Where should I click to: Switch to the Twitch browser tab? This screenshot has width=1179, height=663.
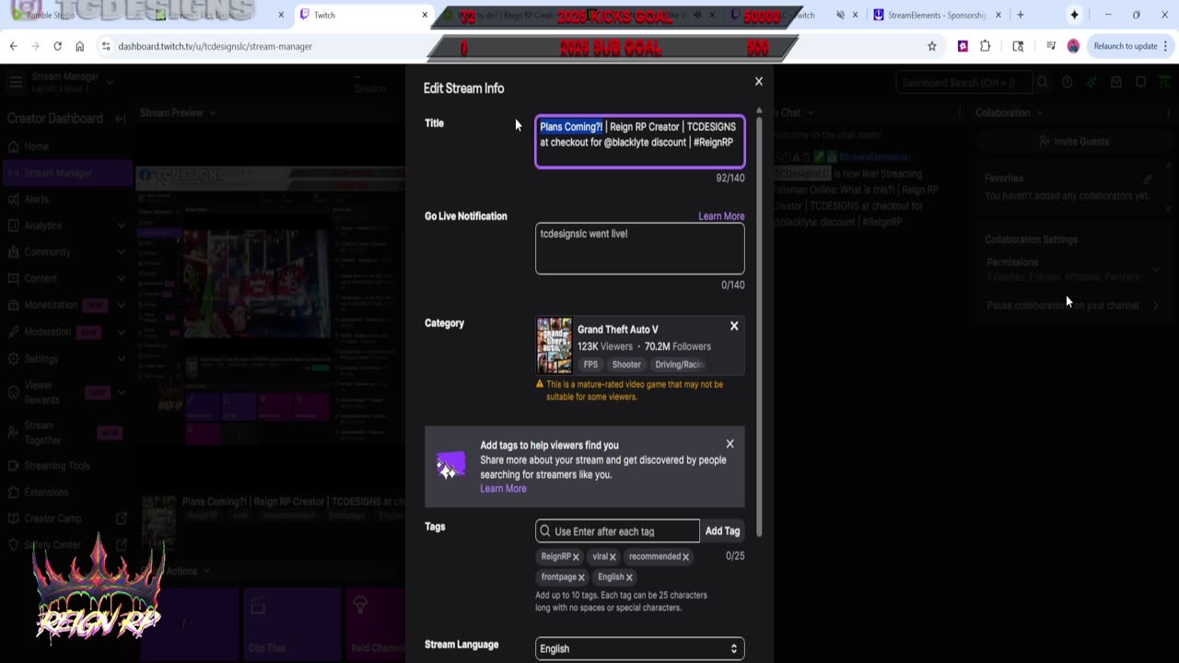(359, 15)
